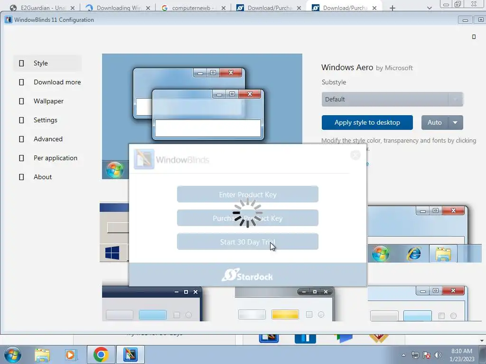Open the About page in the sidebar
This screenshot has height=364, width=486.
(47, 177)
